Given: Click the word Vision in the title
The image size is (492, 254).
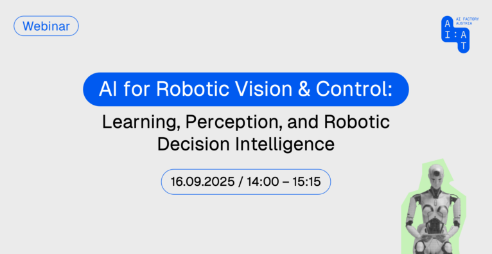Looking at the screenshot, I should pyautogui.click(x=265, y=89).
